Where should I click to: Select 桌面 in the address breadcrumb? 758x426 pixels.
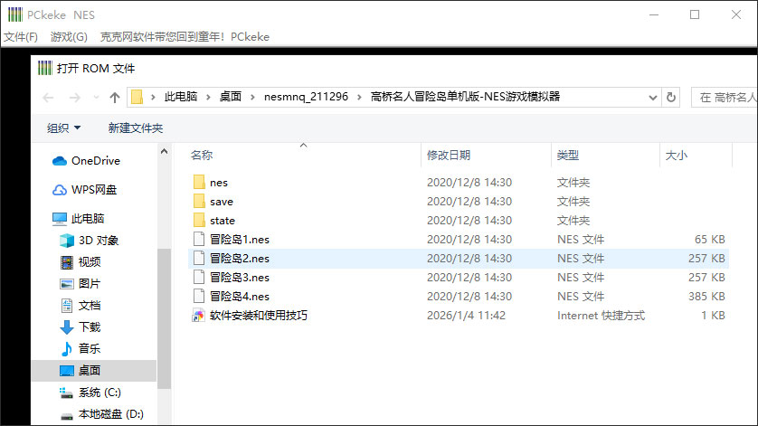pyautogui.click(x=230, y=97)
